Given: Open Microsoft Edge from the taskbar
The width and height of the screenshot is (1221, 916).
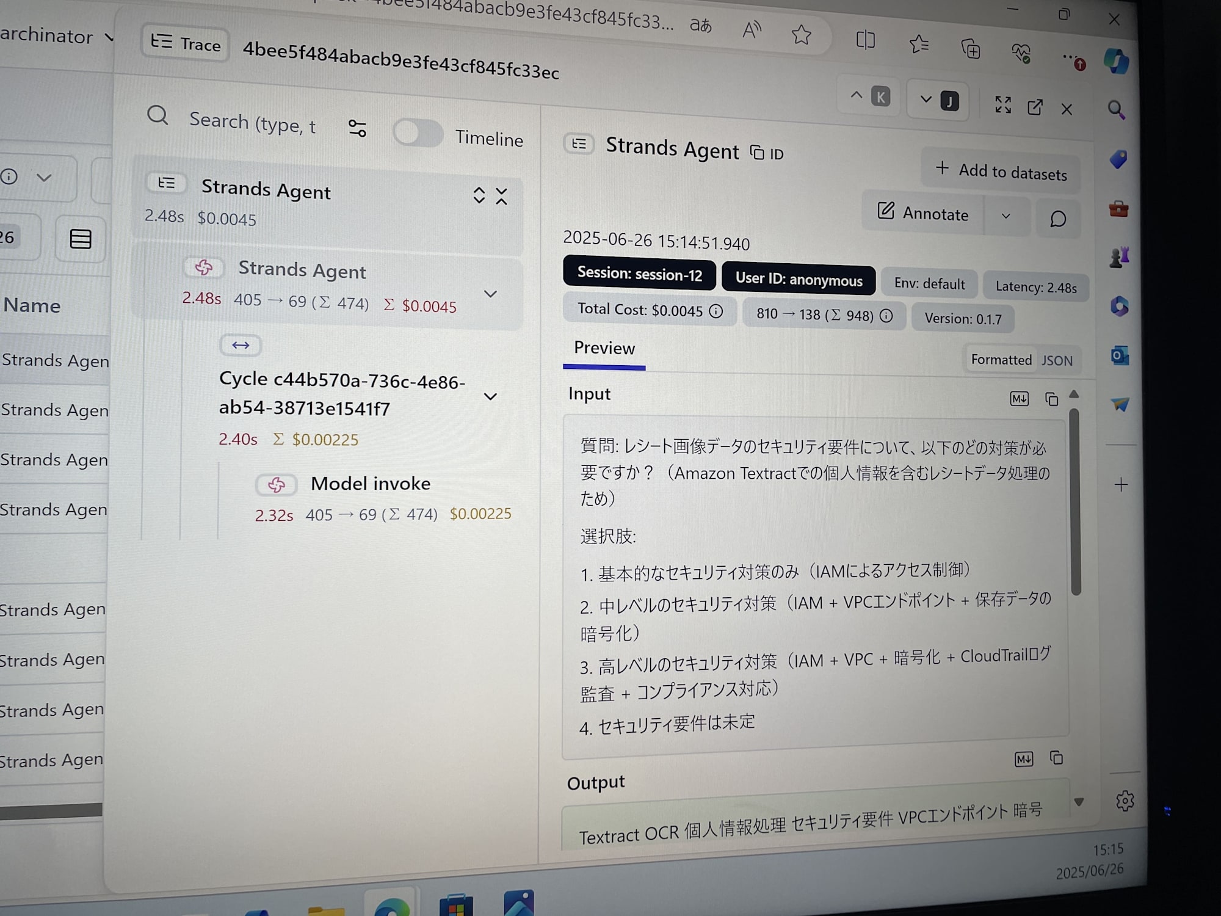Looking at the screenshot, I should 391,906.
